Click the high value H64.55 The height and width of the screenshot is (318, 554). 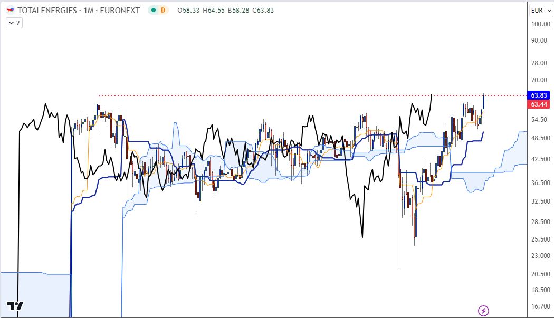tap(213, 10)
